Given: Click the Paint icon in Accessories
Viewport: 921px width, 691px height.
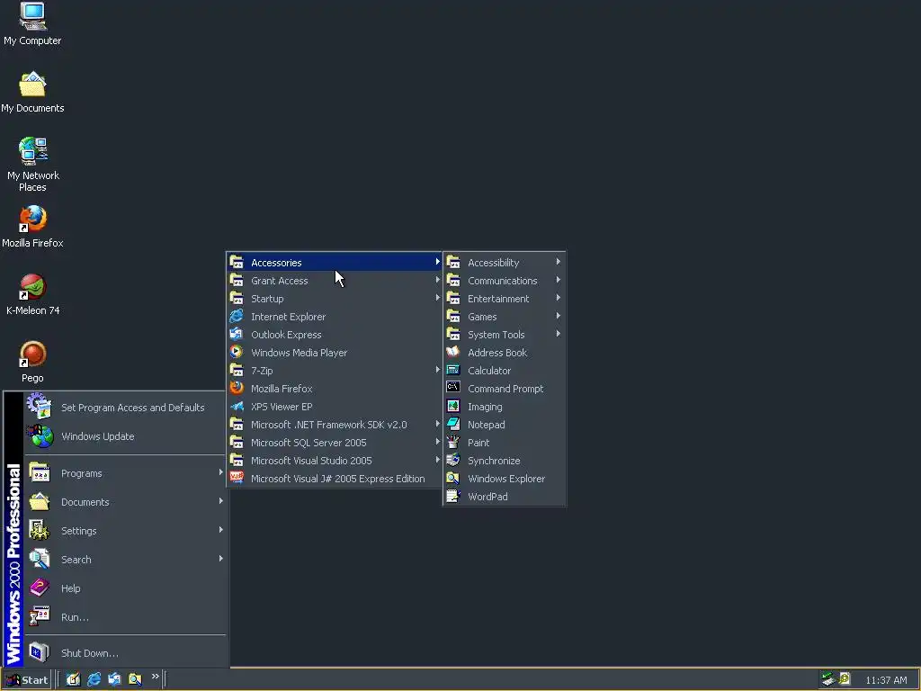Looking at the screenshot, I should point(453,442).
